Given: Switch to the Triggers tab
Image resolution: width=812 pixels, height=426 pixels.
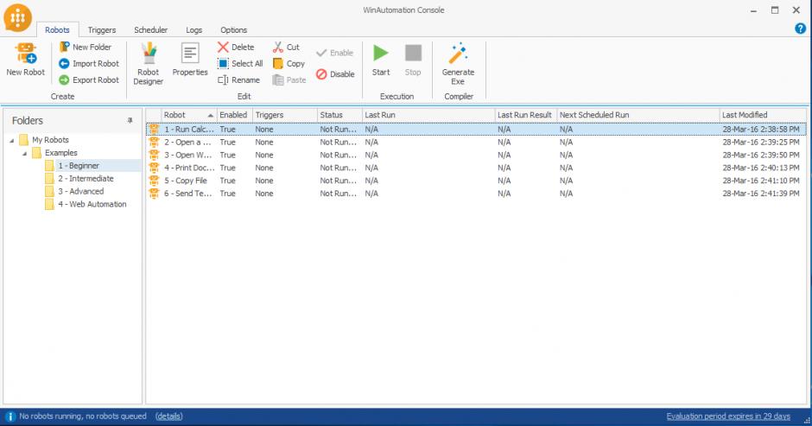Looking at the screenshot, I should click(102, 30).
